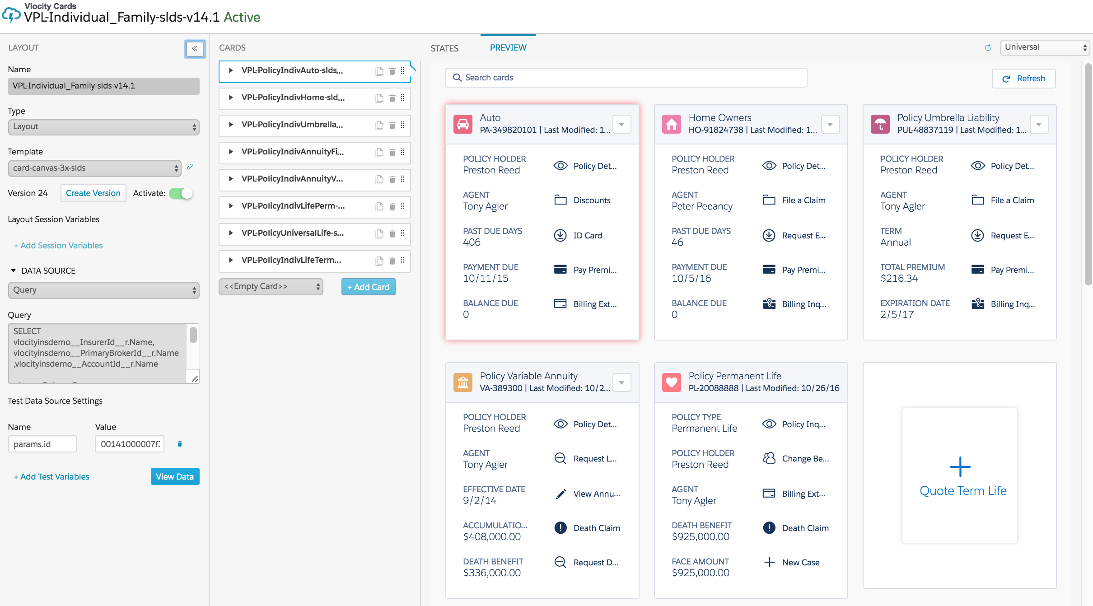Screen dimensions: 1093x606
Task: Open the Home Owners card dropdown arrow
Action: tap(831, 124)
